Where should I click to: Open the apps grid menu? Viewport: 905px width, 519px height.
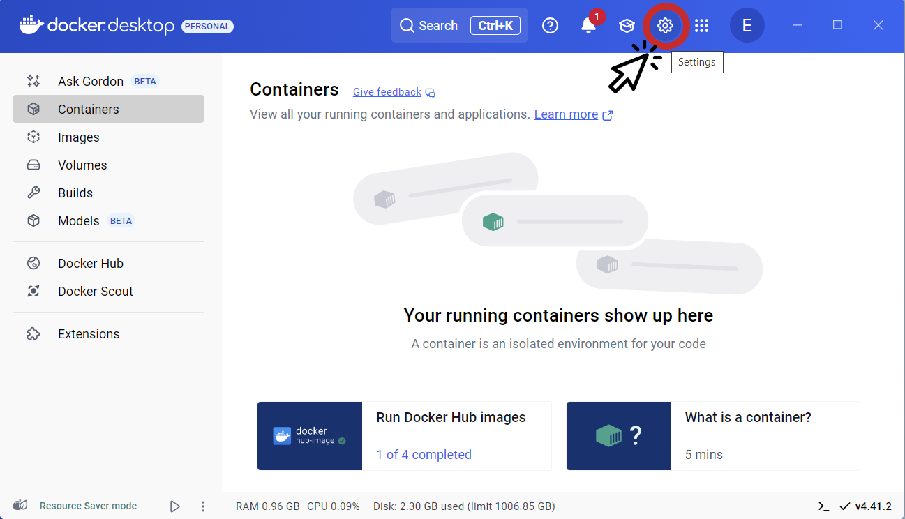click(x=701, y=25)
